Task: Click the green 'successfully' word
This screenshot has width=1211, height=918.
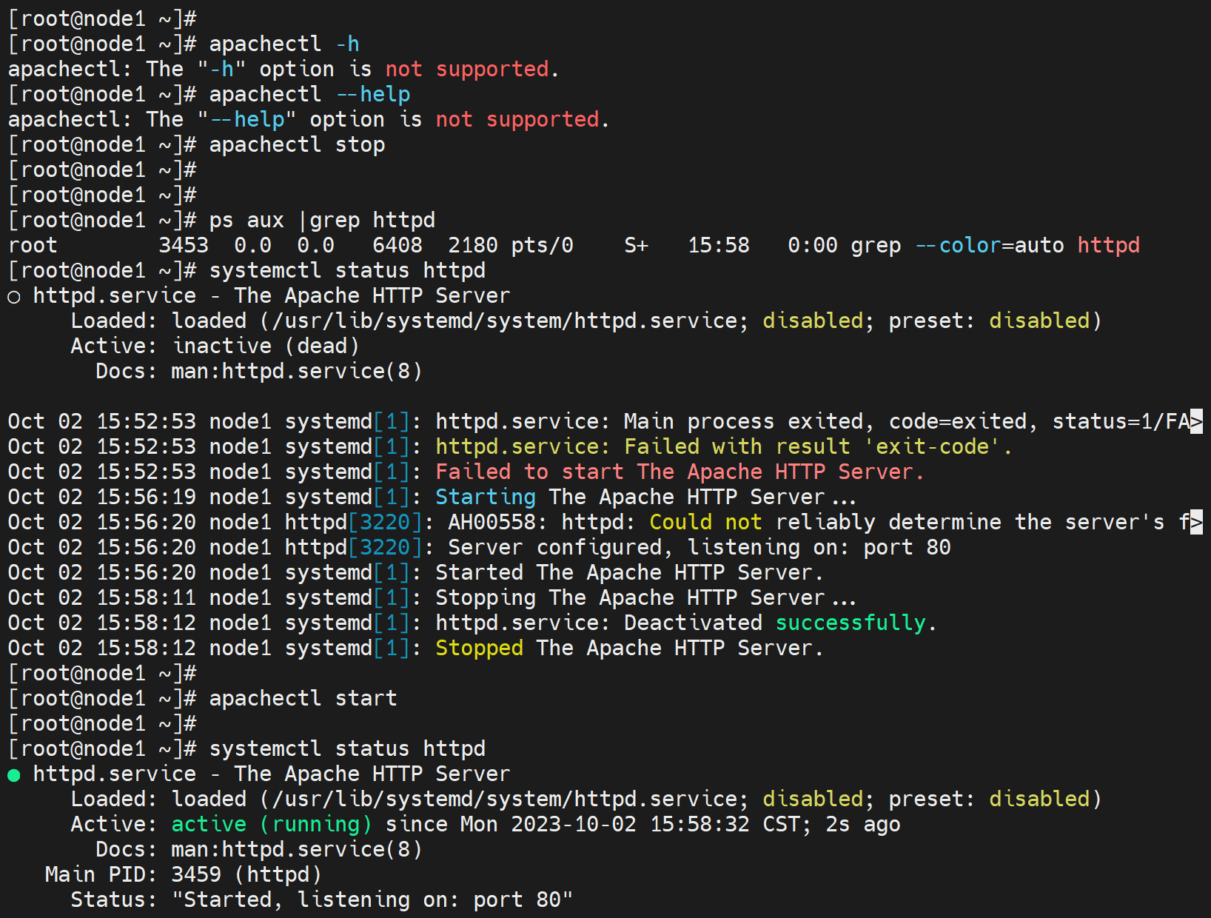Action: (x=850, y=623)
